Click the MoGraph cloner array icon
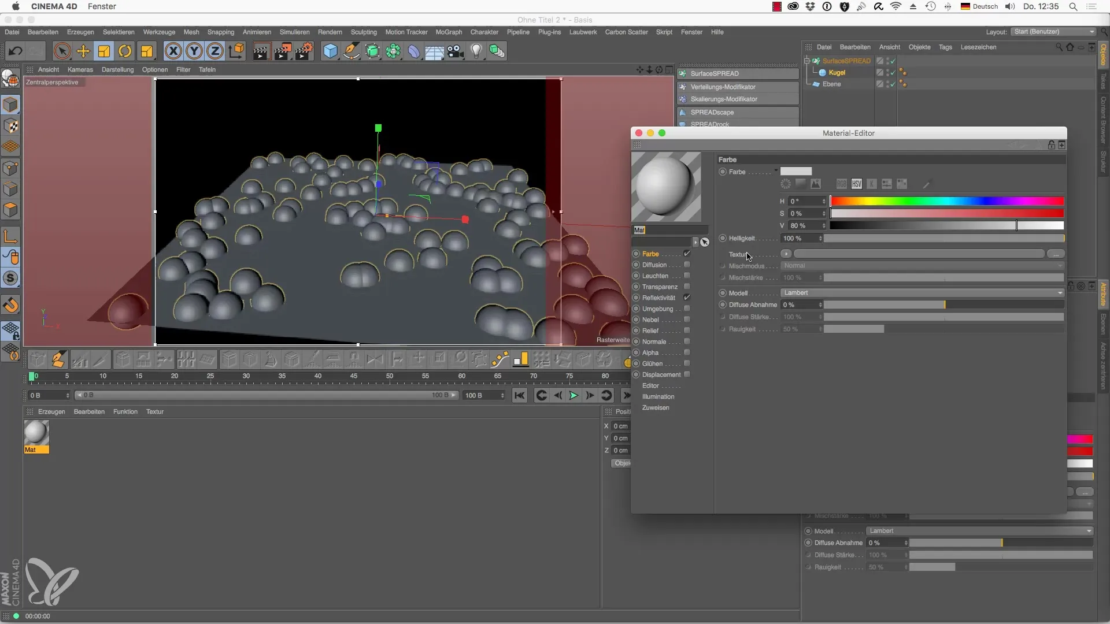This screenshot has height=624, width=1110. click(393, 51)
